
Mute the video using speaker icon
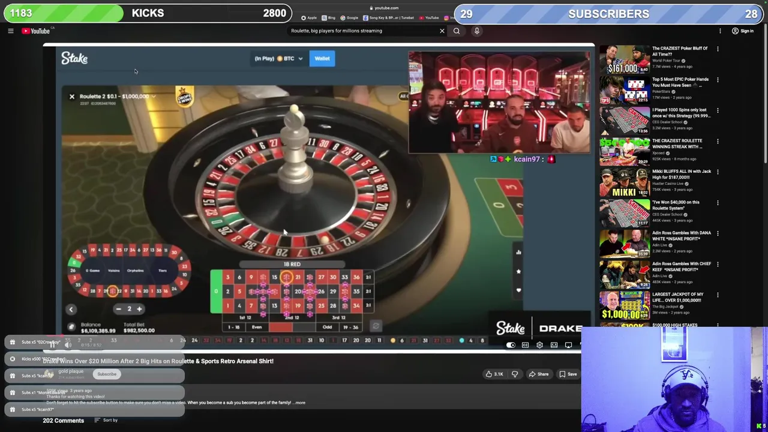68,345
